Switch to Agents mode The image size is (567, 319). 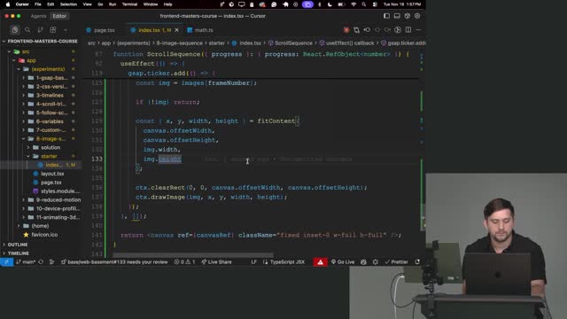(38, 16)
